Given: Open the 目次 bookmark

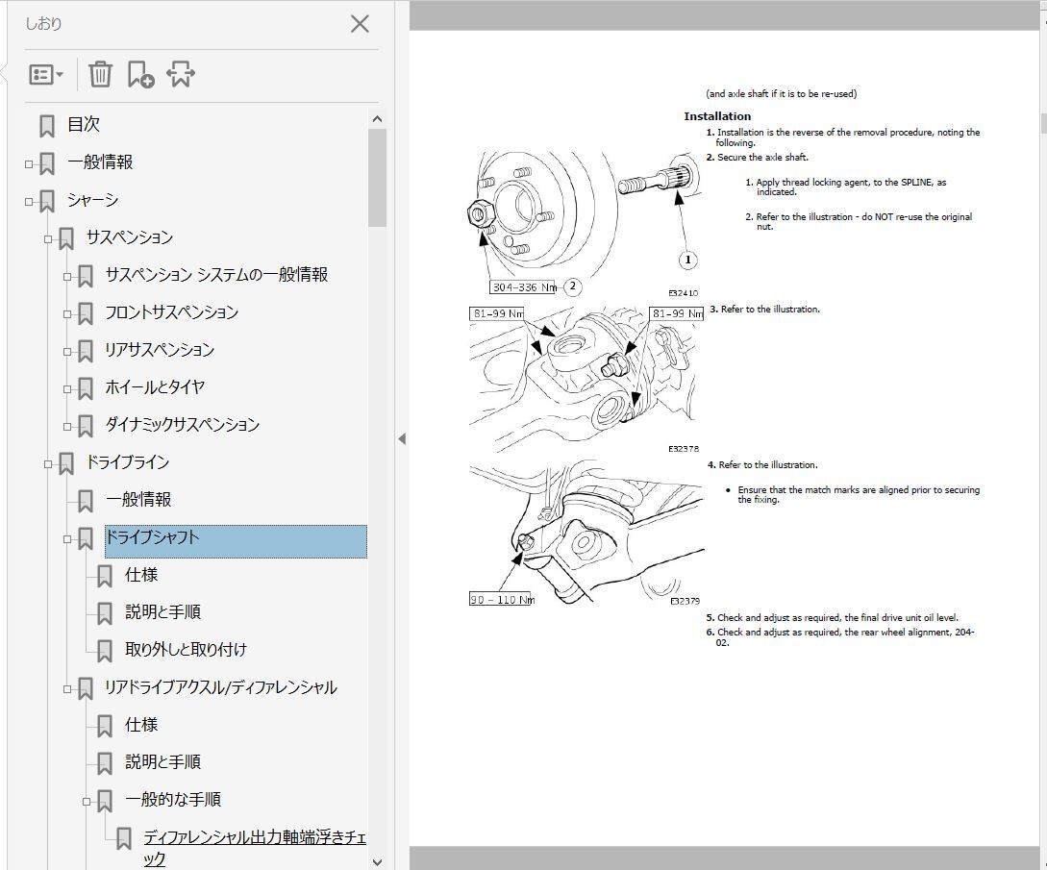Looking at the screenshot, I should (x=84, y=124).
